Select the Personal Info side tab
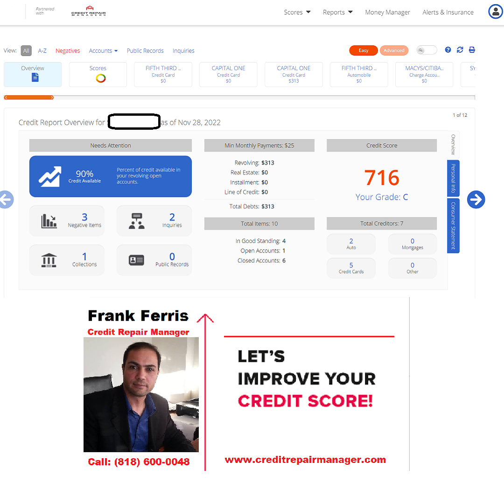The image size is (504, 504). tap(453, 178)
